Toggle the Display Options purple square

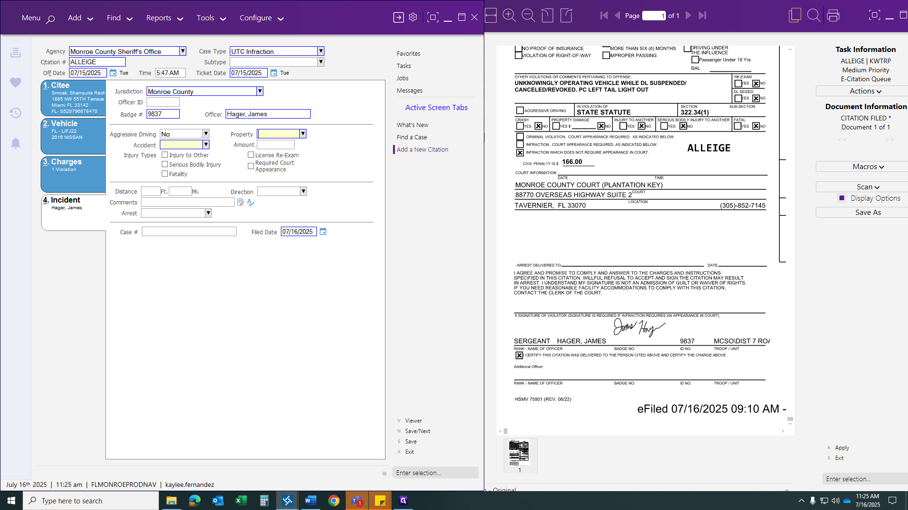pos(841,198)
